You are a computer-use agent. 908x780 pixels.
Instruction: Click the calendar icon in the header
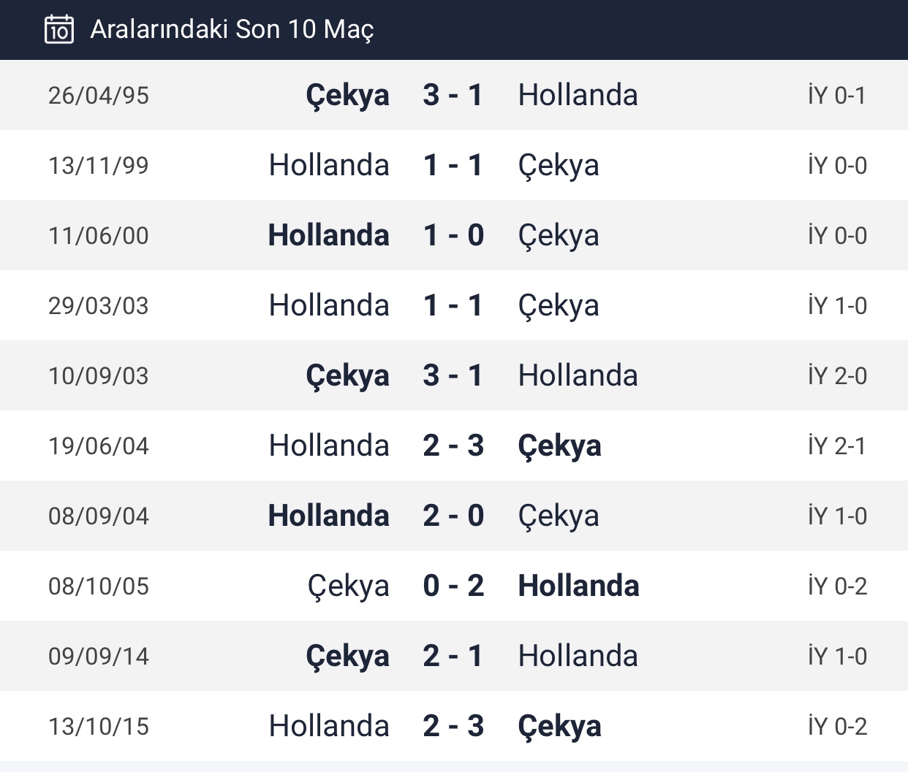(59, 29)
